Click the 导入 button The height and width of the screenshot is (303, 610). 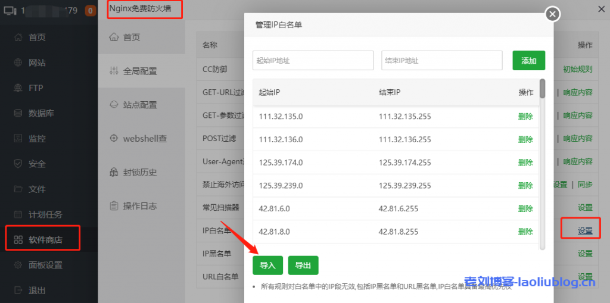[267, 265]
